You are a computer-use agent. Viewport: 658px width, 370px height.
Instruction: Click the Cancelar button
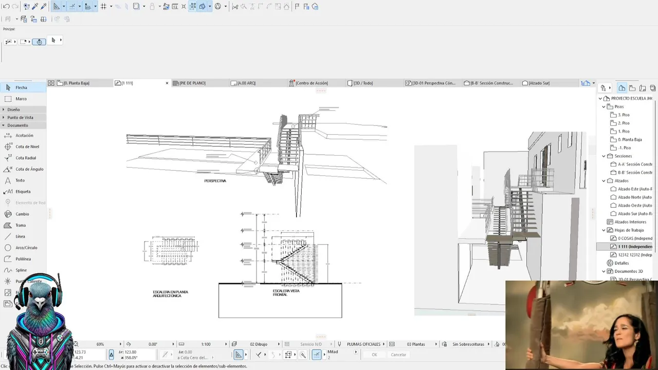(x=398, y=355)
